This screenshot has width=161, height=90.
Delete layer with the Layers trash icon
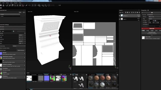coord(139,12)
